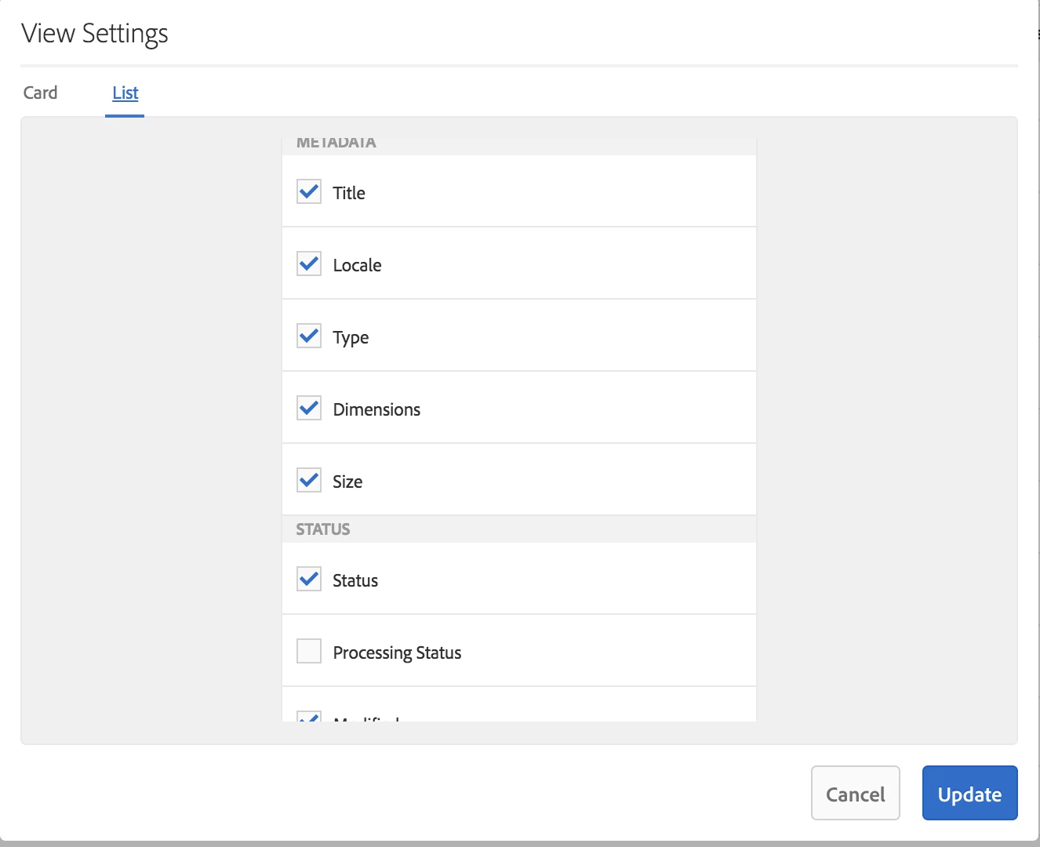Select the List tab
This screenshot has width=1040, height=847.
click(125, 93)
